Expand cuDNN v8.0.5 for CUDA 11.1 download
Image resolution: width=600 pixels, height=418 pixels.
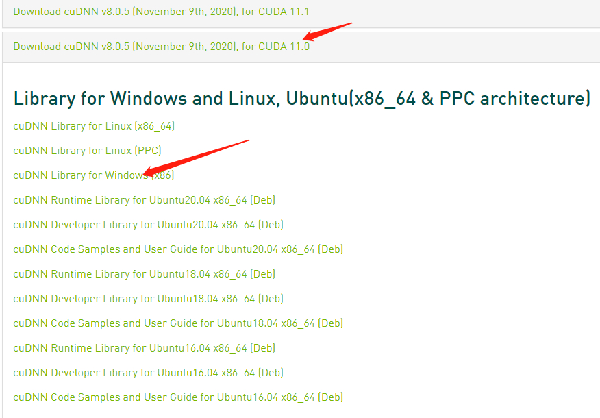pyautogui.click(x=161, y=12)
